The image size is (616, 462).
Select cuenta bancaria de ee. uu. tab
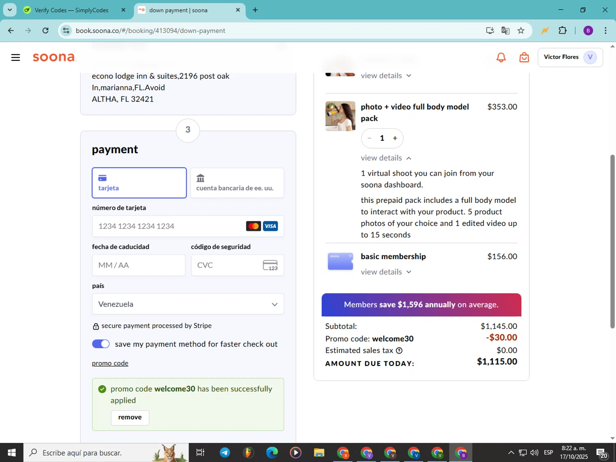[237, 183]
